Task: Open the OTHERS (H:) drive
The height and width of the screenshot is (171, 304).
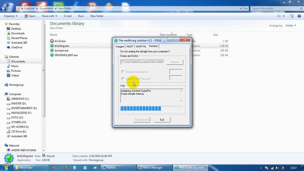Action: (x=19, y=122)
